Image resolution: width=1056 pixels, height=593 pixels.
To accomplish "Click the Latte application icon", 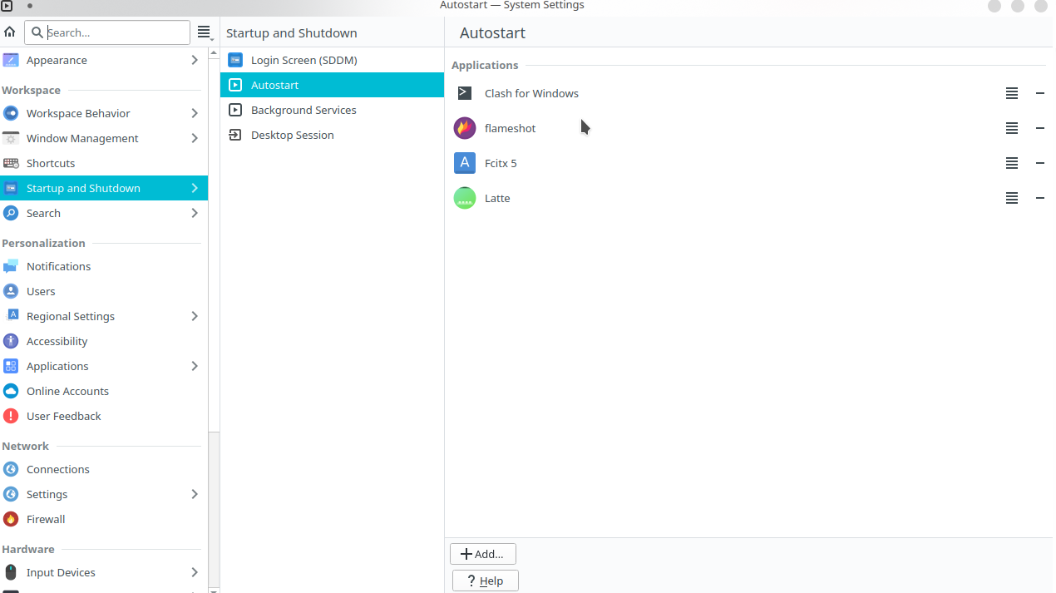I will [465, 198].
